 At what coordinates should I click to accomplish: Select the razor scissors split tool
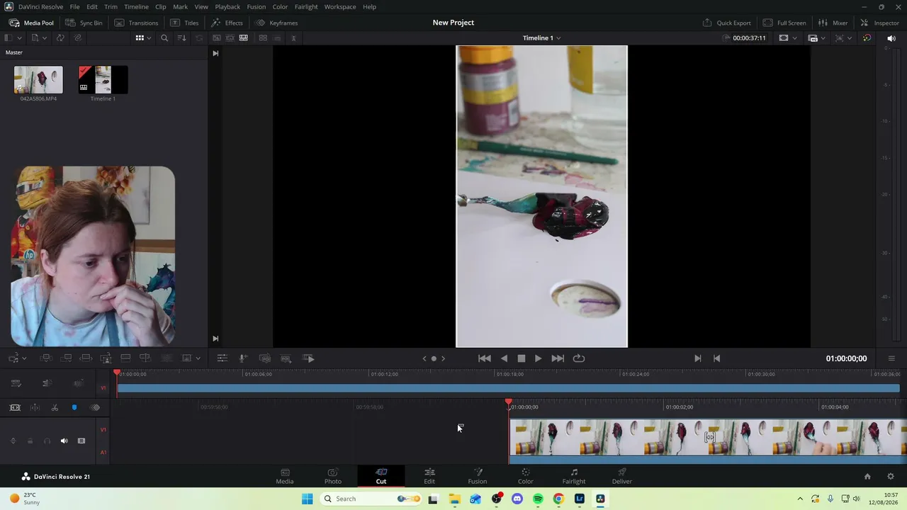pyautogui.click(x=55, y=407)
